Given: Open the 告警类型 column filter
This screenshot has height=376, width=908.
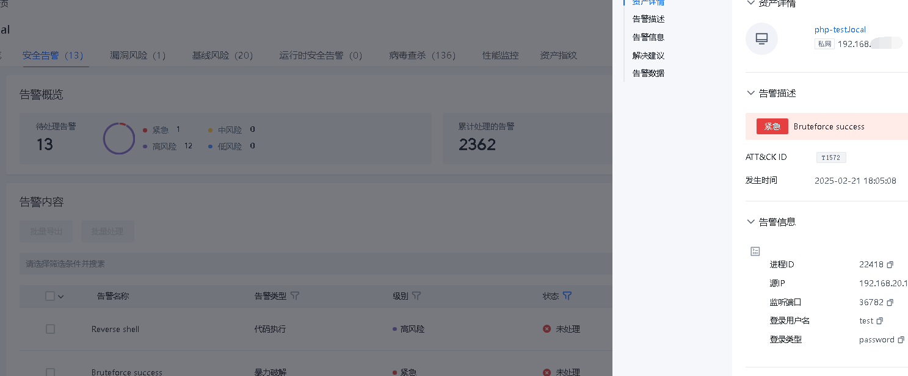Looking at the screenshot, I should pyautogui.click(x=295, y=296).
